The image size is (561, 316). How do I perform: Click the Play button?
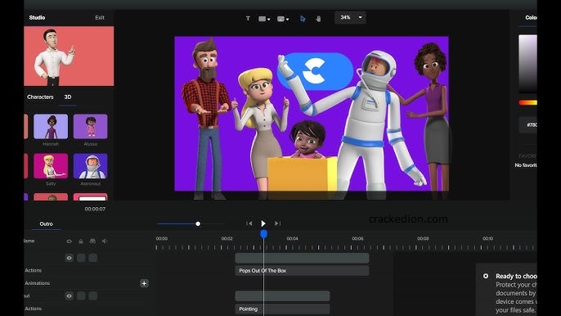click(x=263, y=223)
